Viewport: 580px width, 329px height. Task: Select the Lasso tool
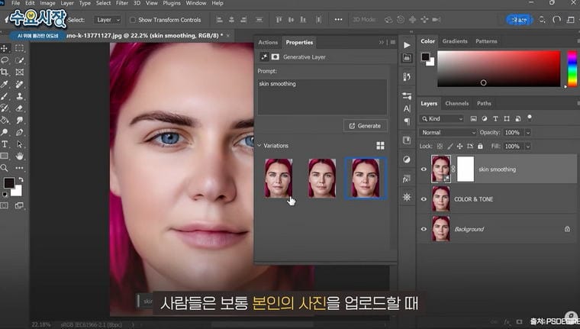(5, 60)
